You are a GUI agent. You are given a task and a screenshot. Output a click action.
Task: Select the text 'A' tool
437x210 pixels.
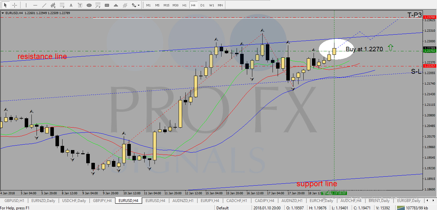pos(71,5)
